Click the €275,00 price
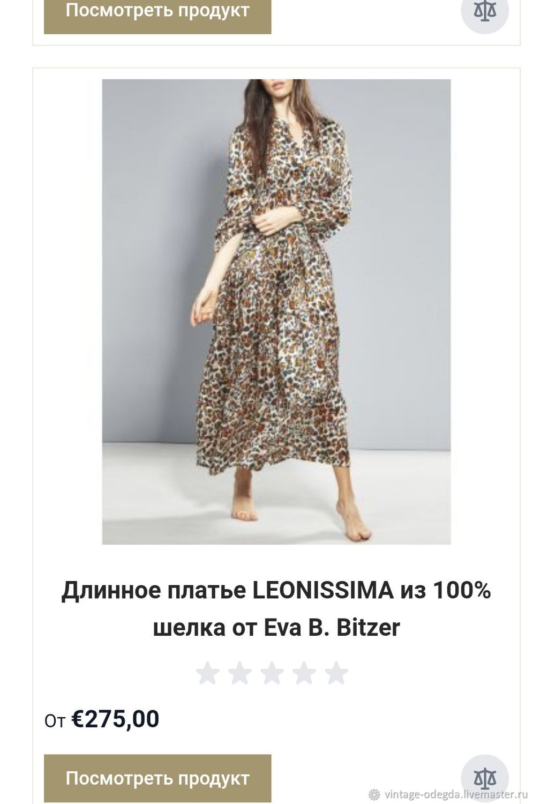Viewport: 533px width, 804px height. [115, 719]
